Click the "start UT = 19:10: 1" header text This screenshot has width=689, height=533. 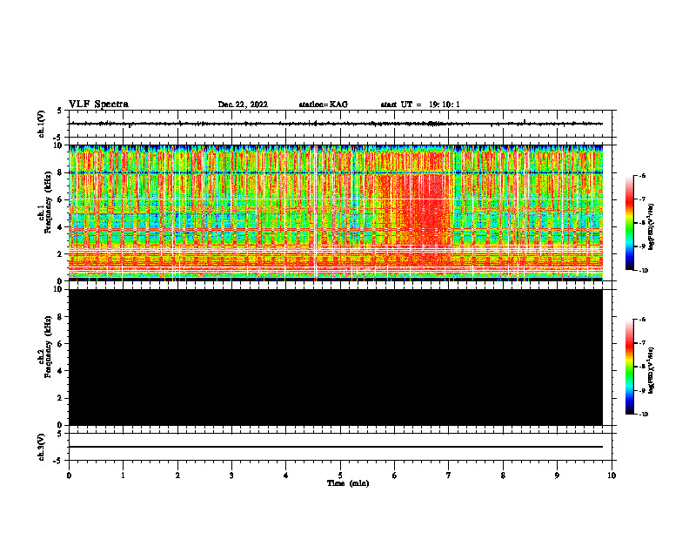pyautogui.click(x=420, y=105)
